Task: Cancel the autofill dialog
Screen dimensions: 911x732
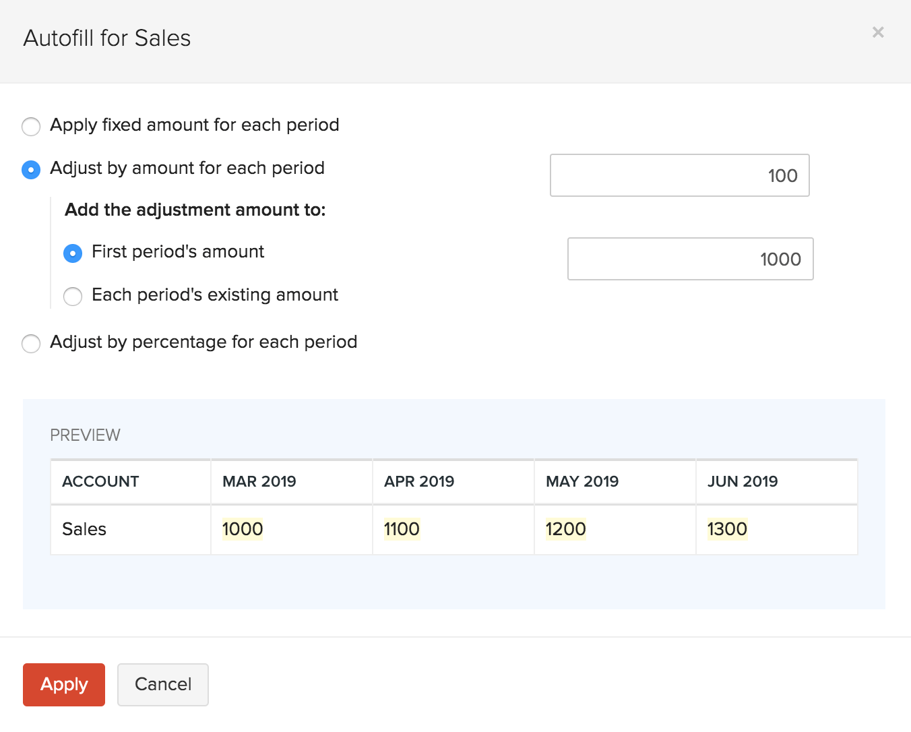Action: 162,684
